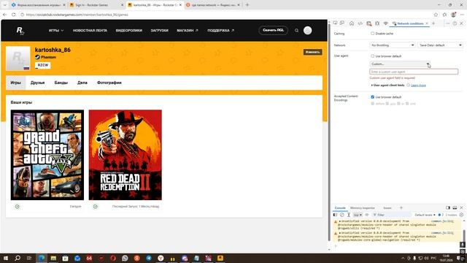467x263 pixels.
Task: Open ПОДДЕРЖКА external link
Action: [x=220, y=31]
